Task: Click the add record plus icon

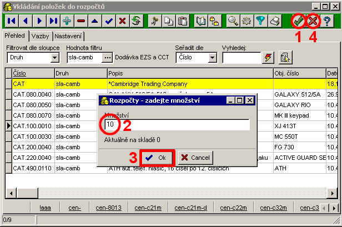Action: tap(67, 21)
